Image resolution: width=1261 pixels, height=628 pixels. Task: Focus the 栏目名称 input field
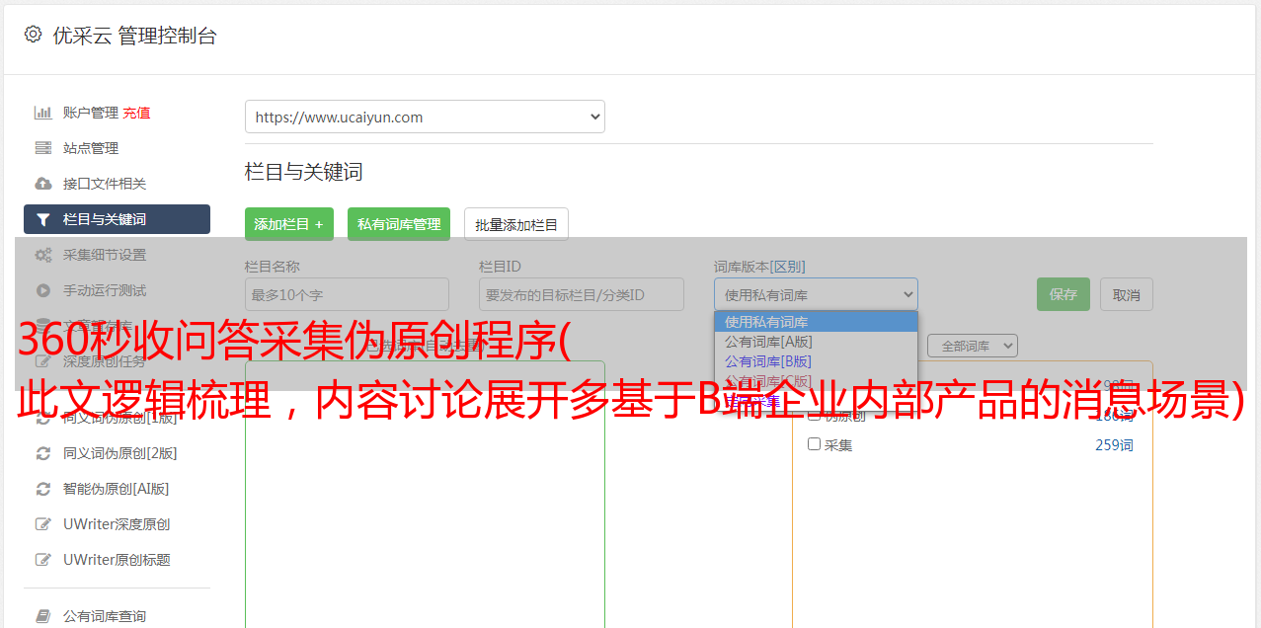(347, 294)
